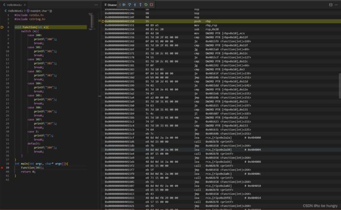The width and height of the screenshot is (341, 210).
Task: Toggle the red breakpoint on line 39
Action: click(2, 168)
